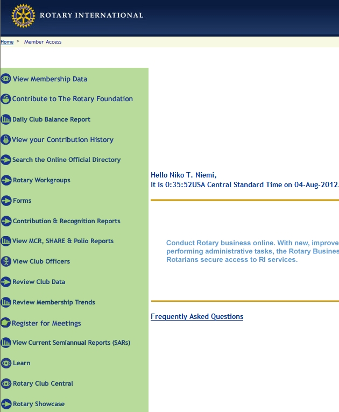This screenshot has width=339, height=412.
Task: Open Rotary Showcase
Action: [39, 404]
